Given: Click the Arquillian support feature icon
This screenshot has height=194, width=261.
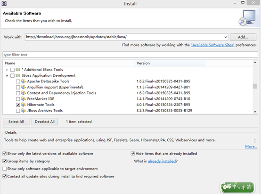Looking at the screenshot, I should tap(24, 87).
